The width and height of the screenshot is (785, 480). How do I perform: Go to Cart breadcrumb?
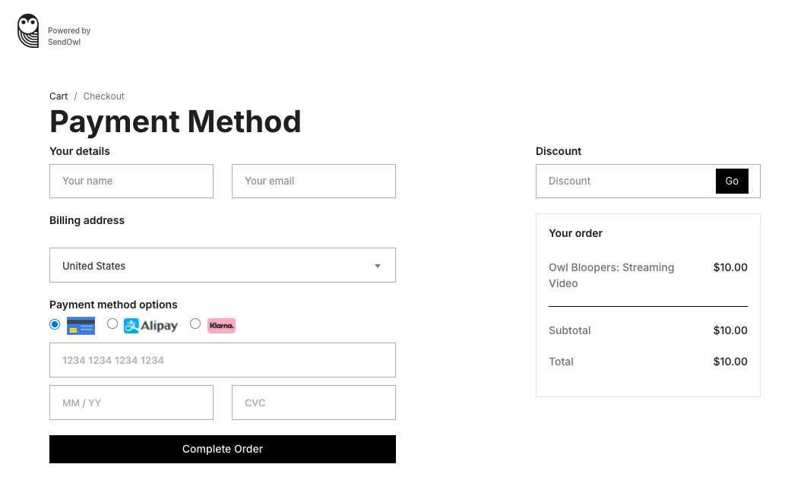click(x=59, y=96)
